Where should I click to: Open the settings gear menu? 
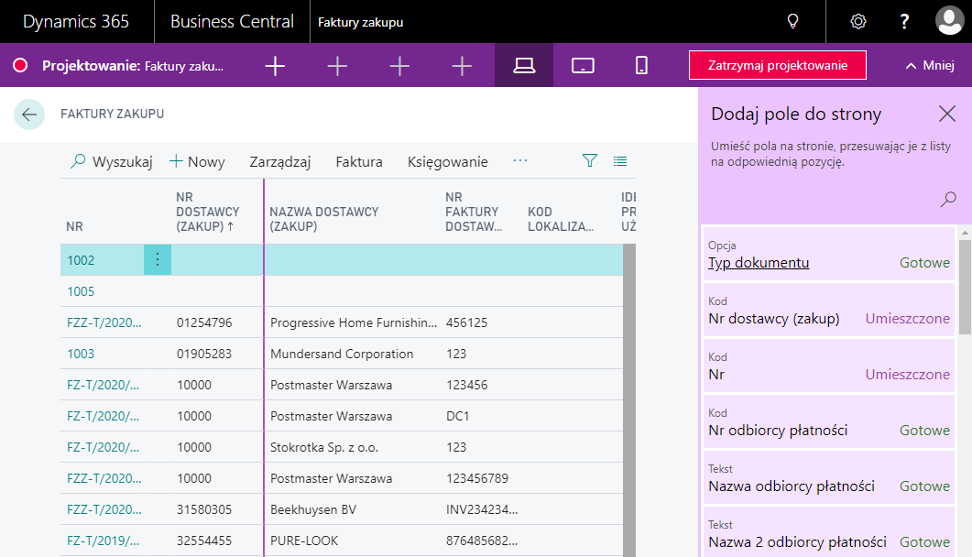tap(857, 22)
